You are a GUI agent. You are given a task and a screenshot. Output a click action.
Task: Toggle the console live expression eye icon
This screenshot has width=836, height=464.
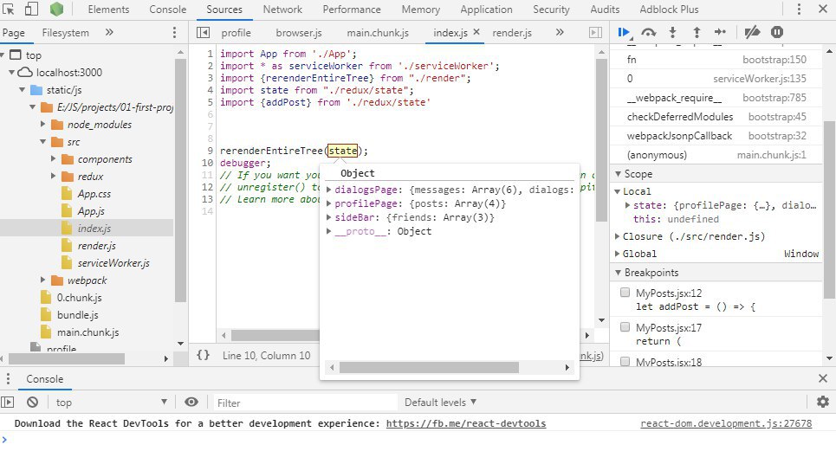click(191, 403)
